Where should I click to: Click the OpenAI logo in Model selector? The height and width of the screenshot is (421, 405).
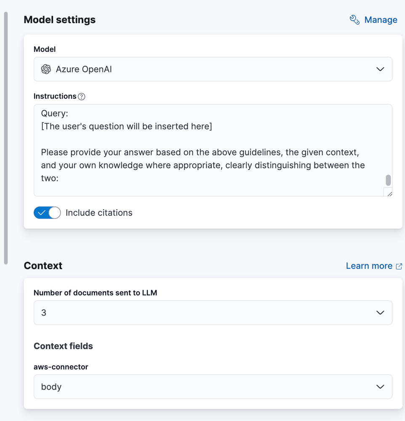(46, 69)
